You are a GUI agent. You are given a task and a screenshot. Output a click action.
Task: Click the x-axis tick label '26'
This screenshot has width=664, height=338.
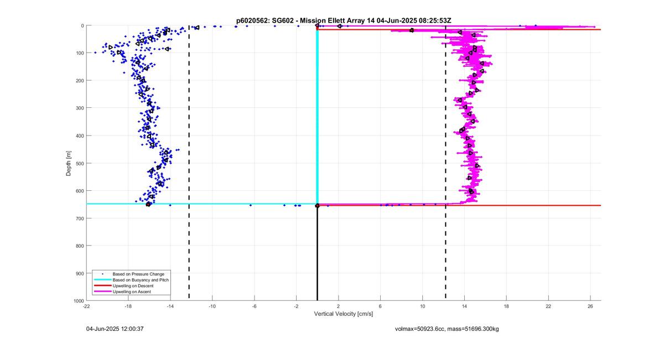pyautogui.click(x=591, y=306)
